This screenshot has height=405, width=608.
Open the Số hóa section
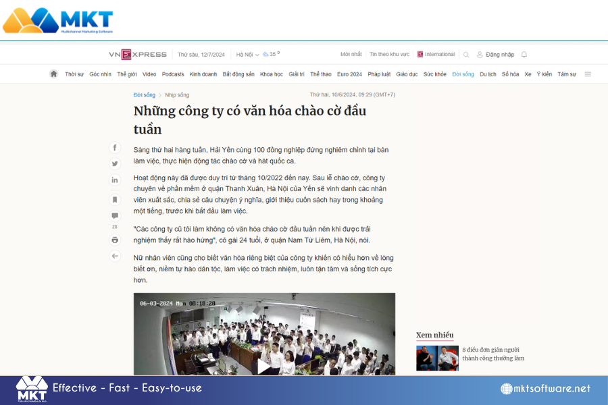510,74
